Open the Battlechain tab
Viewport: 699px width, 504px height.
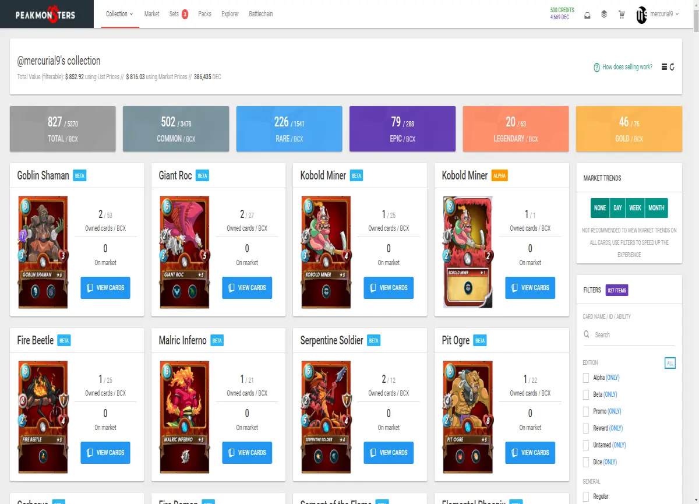[260, 14]
